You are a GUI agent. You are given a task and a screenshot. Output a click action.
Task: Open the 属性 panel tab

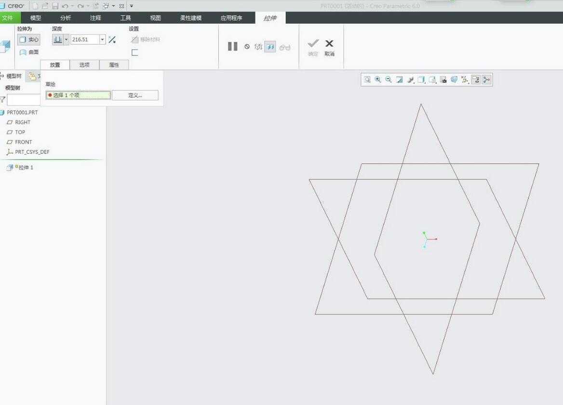[114, 65]
